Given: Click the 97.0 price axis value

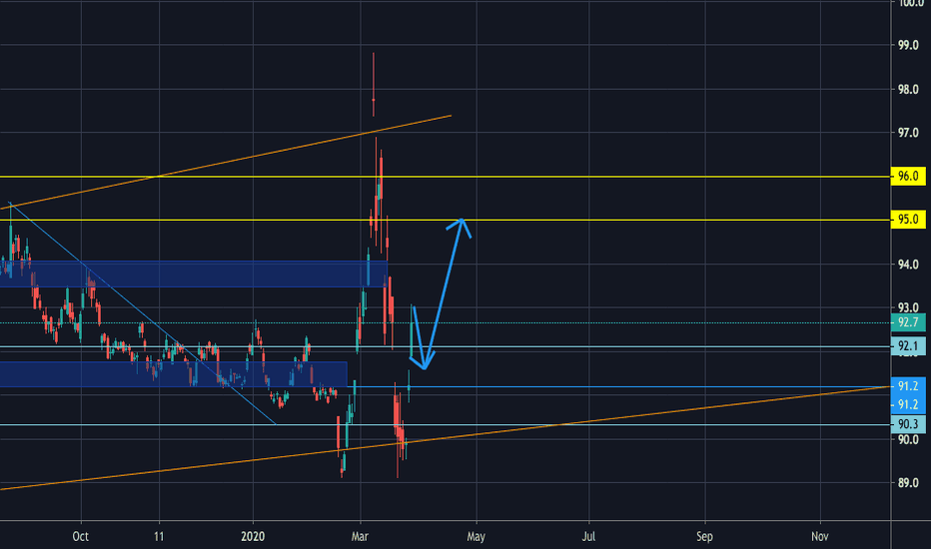Looking at the screenshot, I should coord(908,133).
